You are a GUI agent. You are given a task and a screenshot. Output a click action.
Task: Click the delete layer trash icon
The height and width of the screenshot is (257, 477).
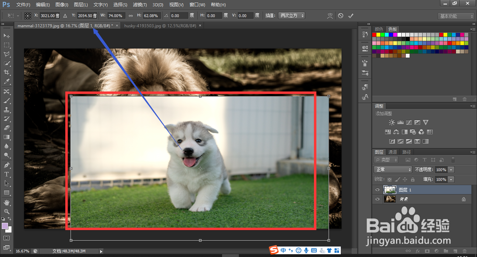[x=464, y=251]
